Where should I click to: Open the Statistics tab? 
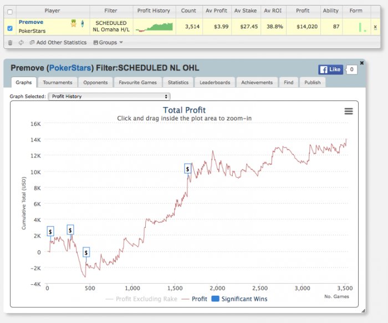(178, 83)
